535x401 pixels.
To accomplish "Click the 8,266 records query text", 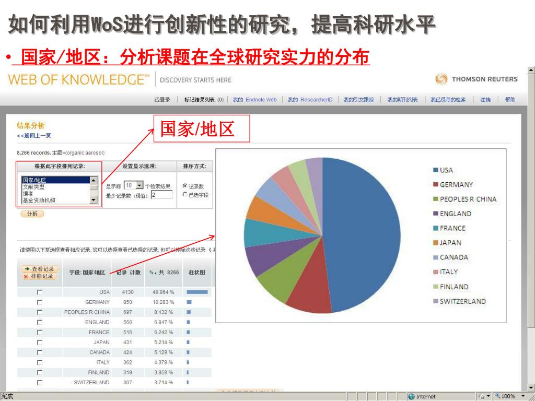I will [x=61, y=153].
